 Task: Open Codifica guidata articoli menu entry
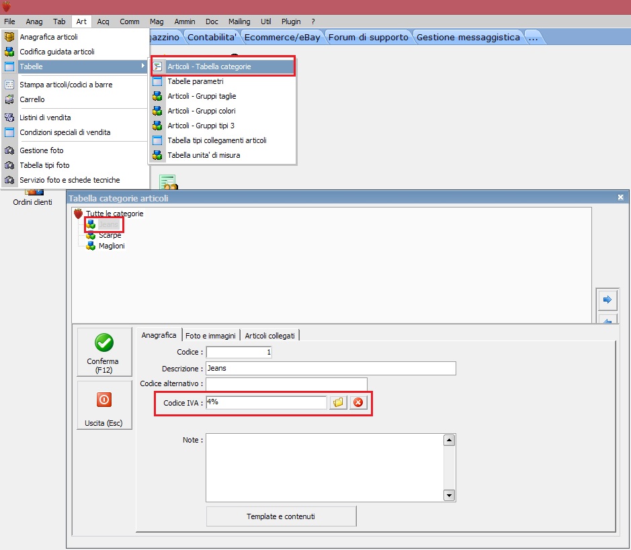point(75,52)
